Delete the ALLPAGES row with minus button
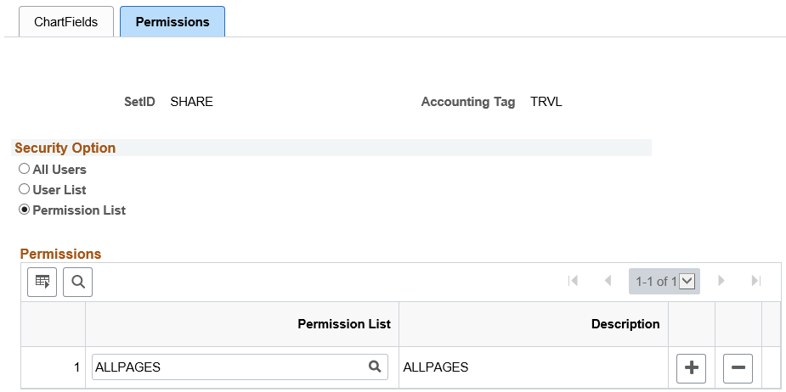Screen dimensions: 786x392 [x=738, y=368]
